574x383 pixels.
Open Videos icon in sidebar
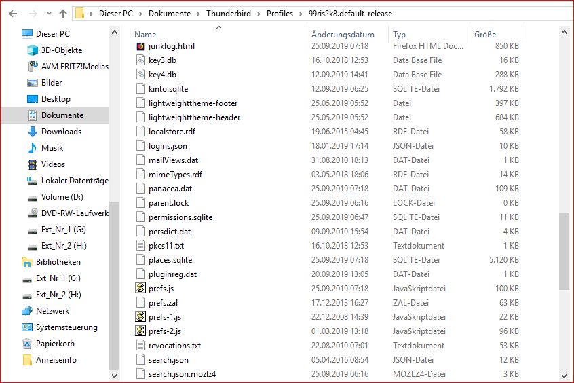click(x=33, y=164)
